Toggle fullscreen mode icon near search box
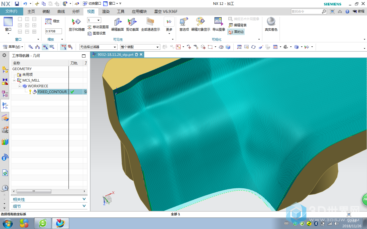 (332, 11)
